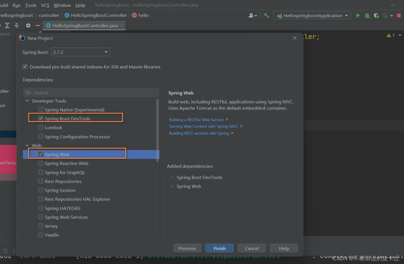Remove Spring Web from added dependencies
The image size is (404, 264).
coord(172,186)
